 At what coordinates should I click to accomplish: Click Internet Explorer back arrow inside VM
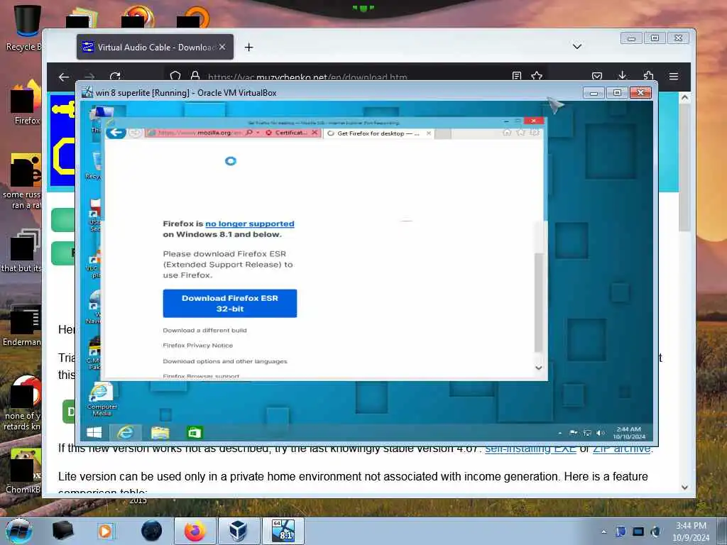116,133
